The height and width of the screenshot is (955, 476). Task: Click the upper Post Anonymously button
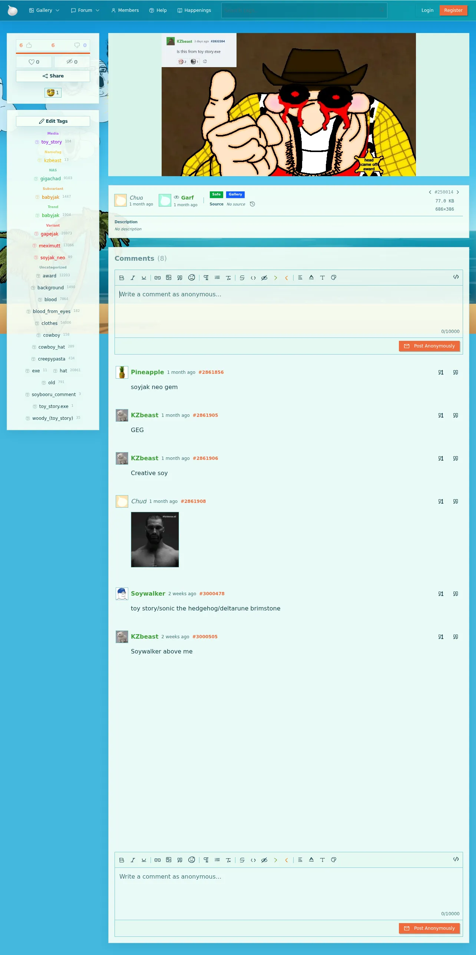pos(429,346)
